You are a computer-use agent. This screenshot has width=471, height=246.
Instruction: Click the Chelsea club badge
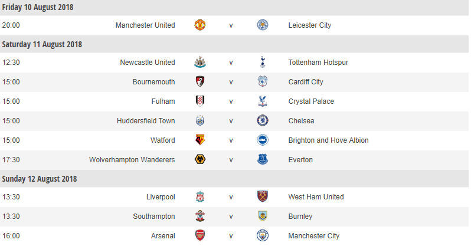[262, 120]
